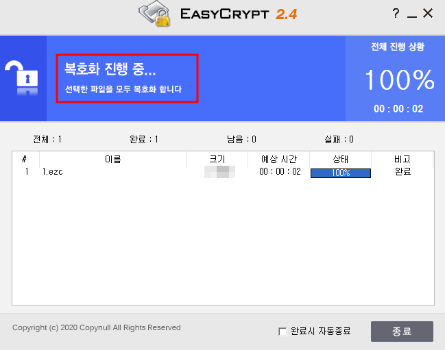Image resolution: width=445 pixels, height=350 pixels.
Task: Click the EasyCrypt 2.4 title text
Action: tap(239, 14)
